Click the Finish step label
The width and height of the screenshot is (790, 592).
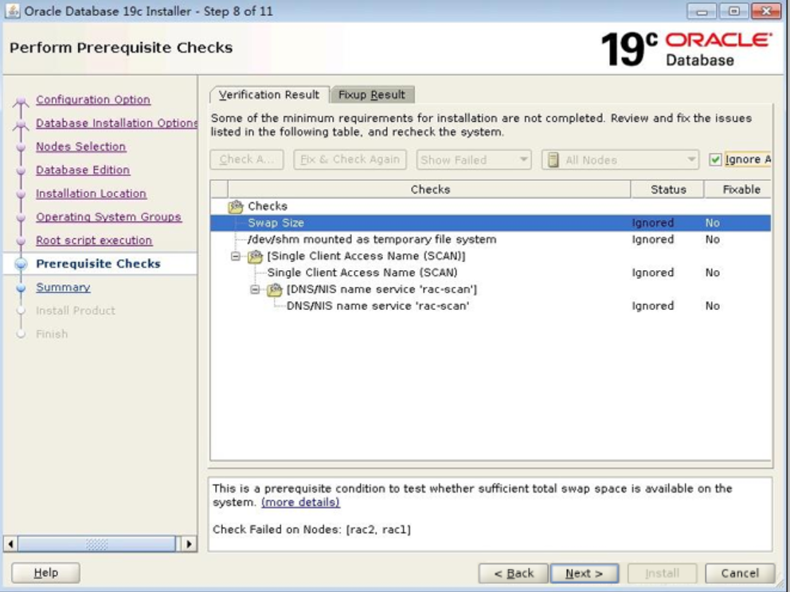(x=52, y=334)
